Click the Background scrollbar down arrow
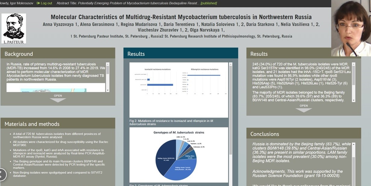371x186 pixels. 108,90
